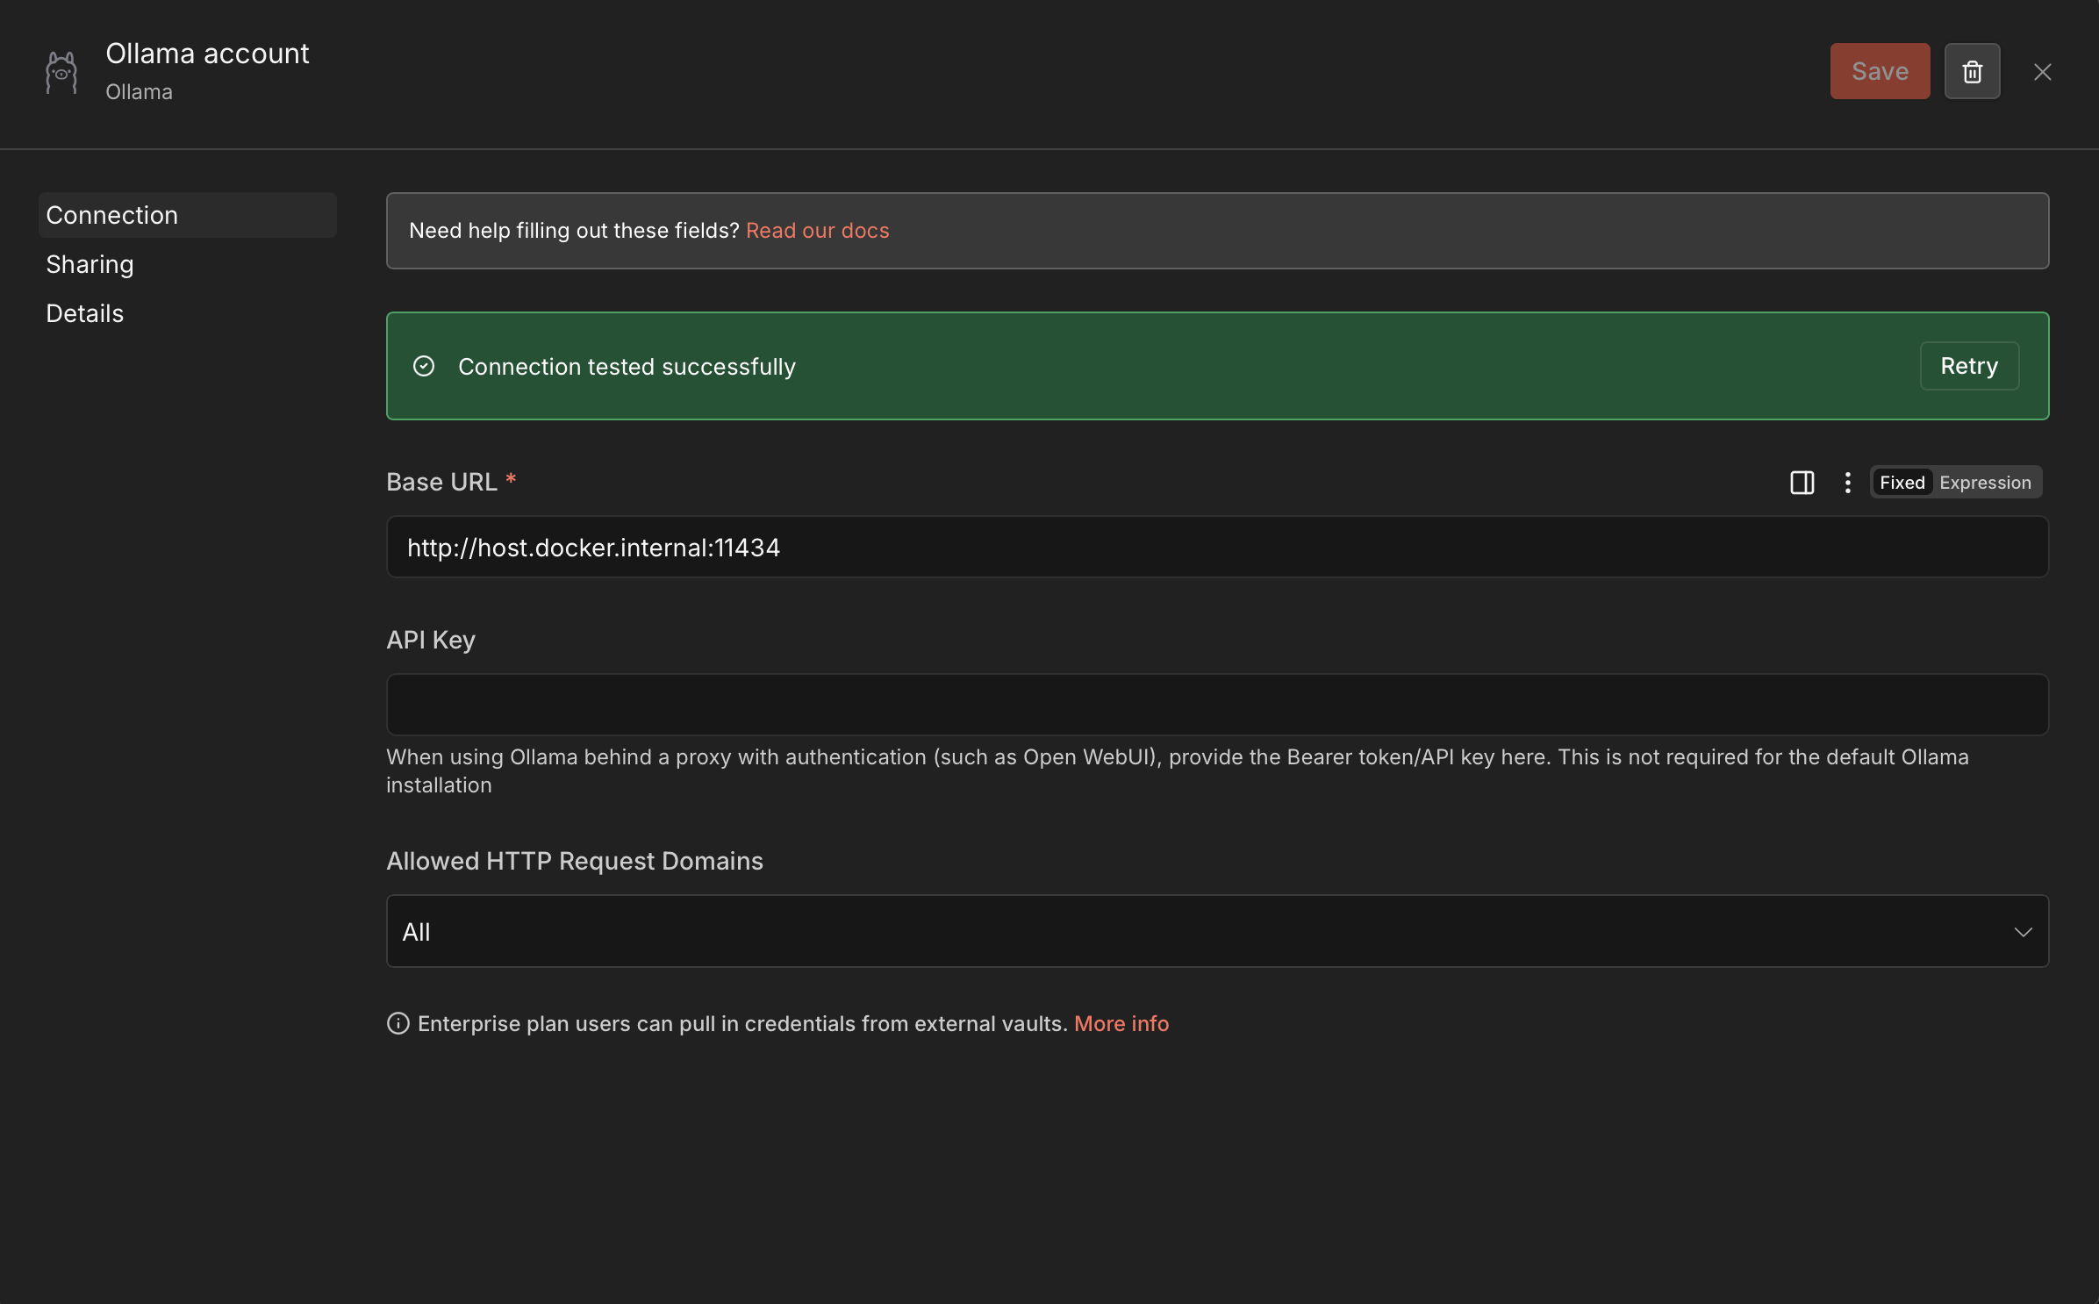
Task: Select the Connection tab
Action: click(188, 215)
